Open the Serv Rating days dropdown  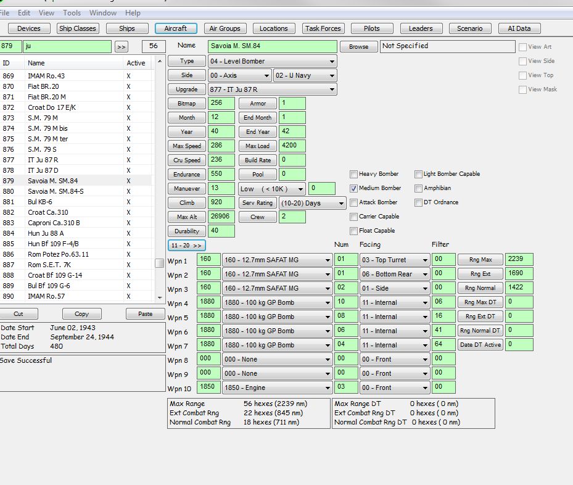pyautogui.click(x=341, y=203)
